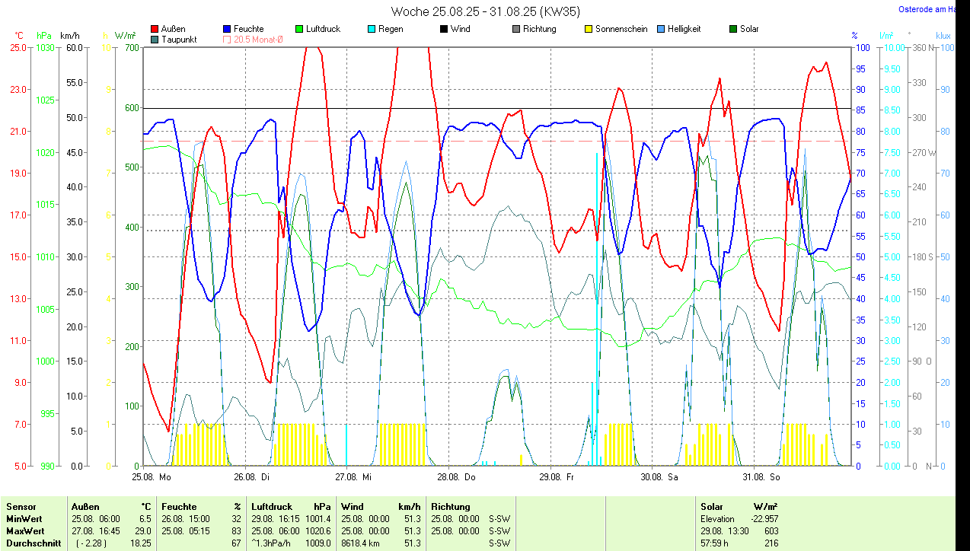The image size is (970, 551).
Task: Click the MaxWert row label
Action: click(x=24, y=530)
